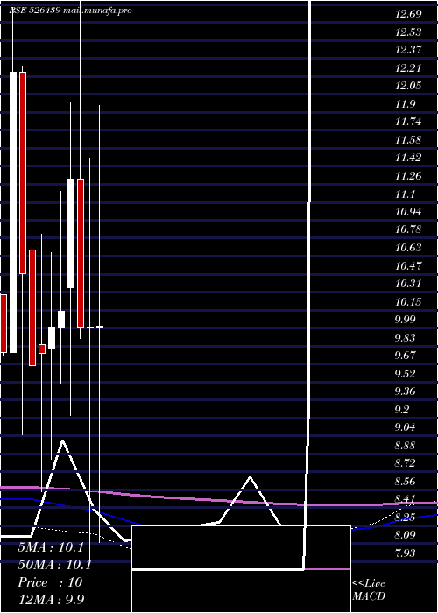Click the 10.78 price axis label

click(408, 230)
